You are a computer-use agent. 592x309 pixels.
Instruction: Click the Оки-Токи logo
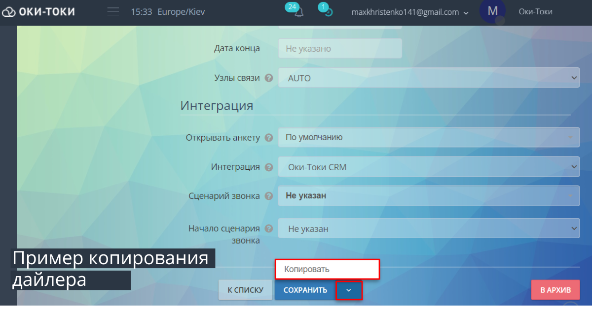coord(38,12)
